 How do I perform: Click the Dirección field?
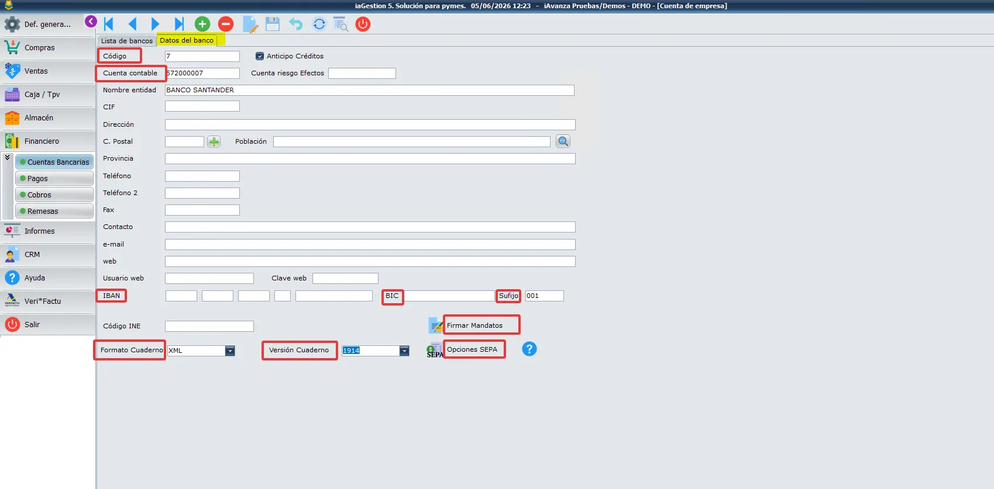click(x=370, y=124)
